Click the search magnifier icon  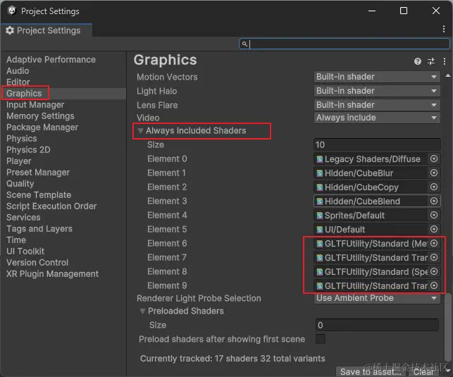coord(244,44)
